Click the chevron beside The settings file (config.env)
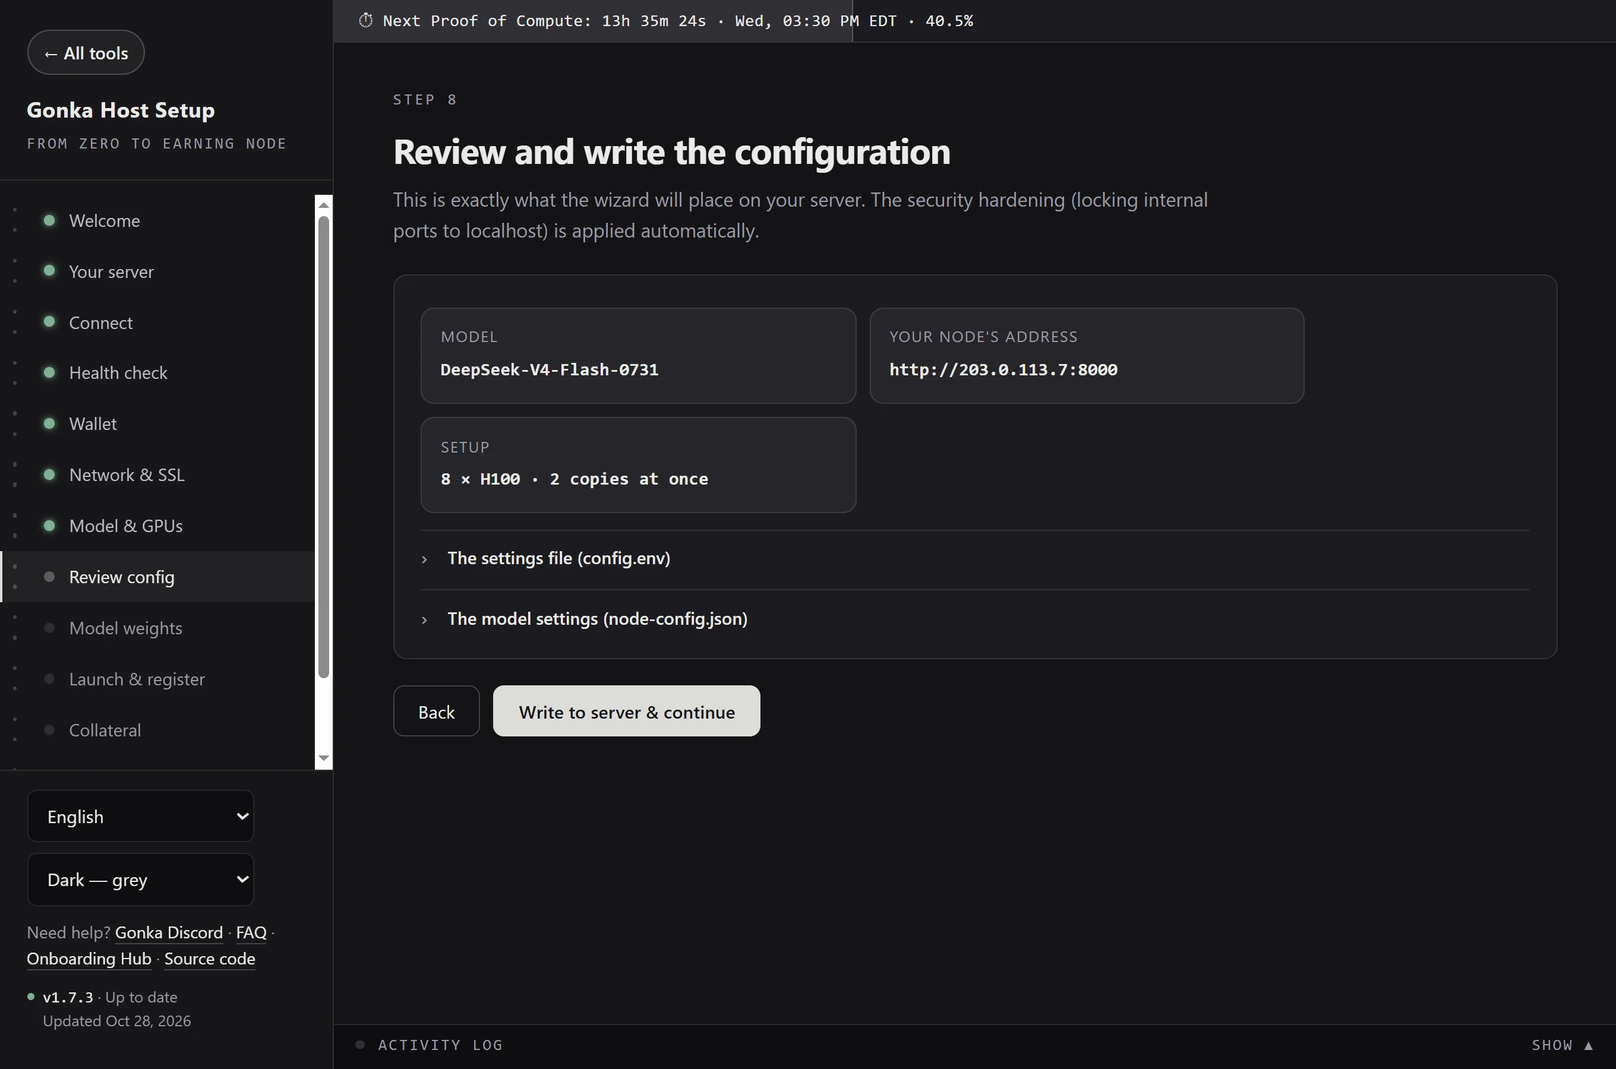 (424, 559)
